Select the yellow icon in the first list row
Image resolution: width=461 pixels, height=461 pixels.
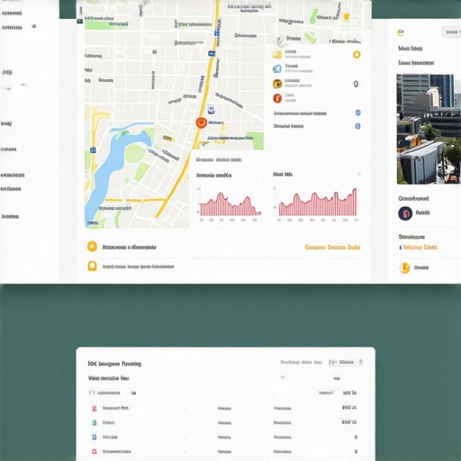coord(277,54)
